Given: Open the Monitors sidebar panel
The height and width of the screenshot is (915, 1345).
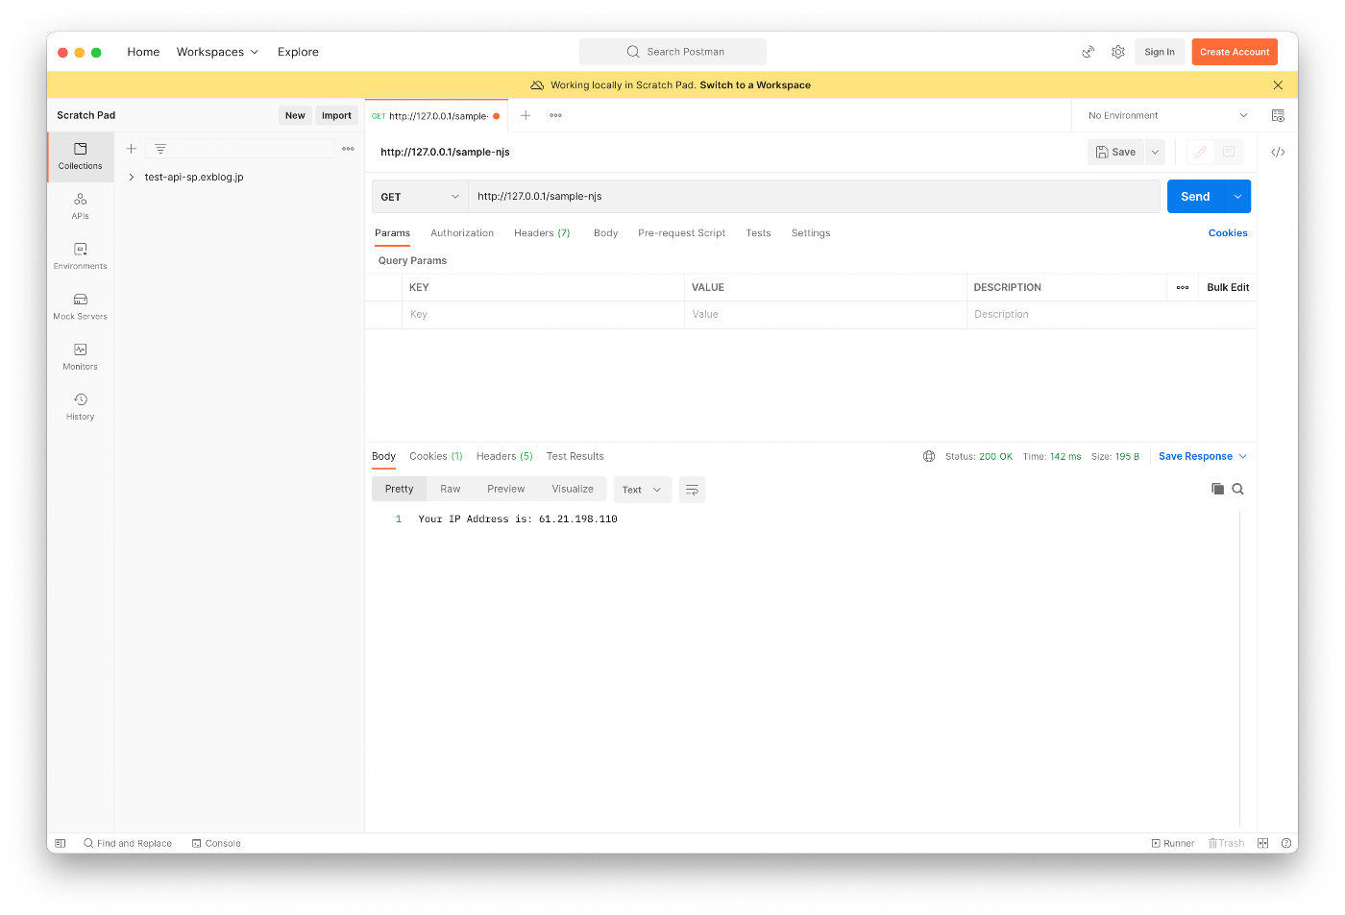Looking at the screenshot, I should 81,356.
